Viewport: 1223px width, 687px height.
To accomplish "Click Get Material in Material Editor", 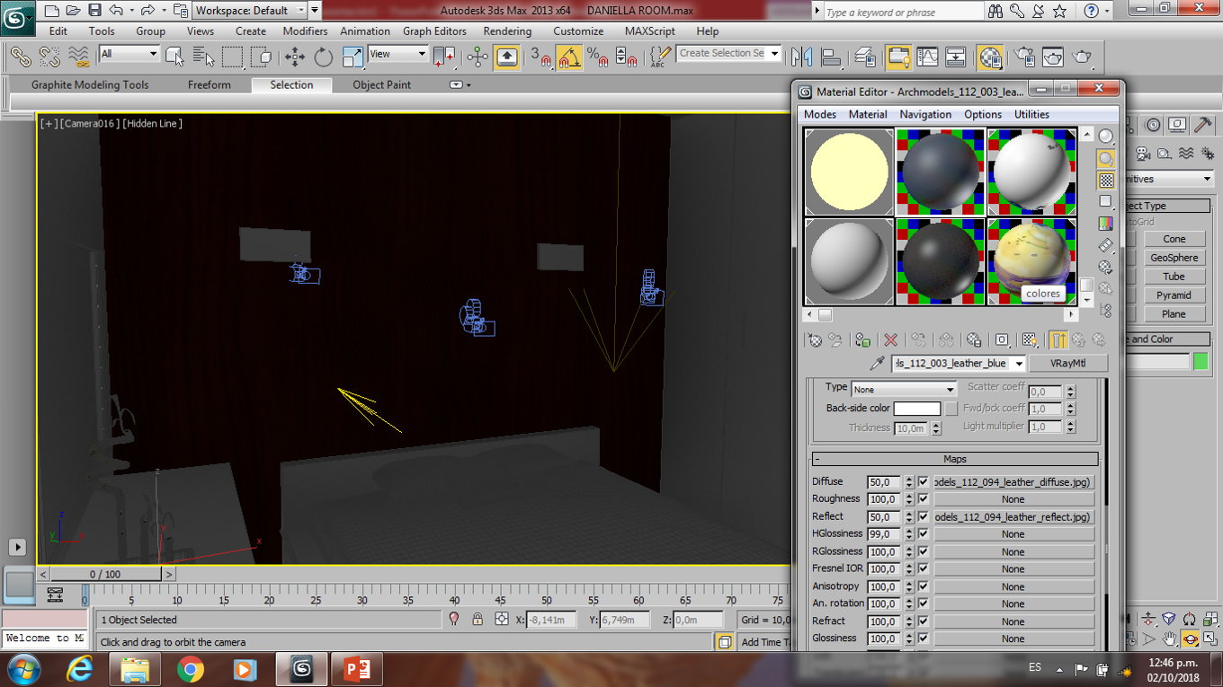I will point(815,340).
